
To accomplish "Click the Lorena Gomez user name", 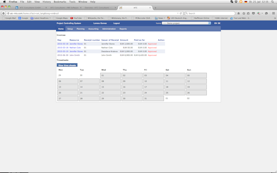I will point(100,24).
